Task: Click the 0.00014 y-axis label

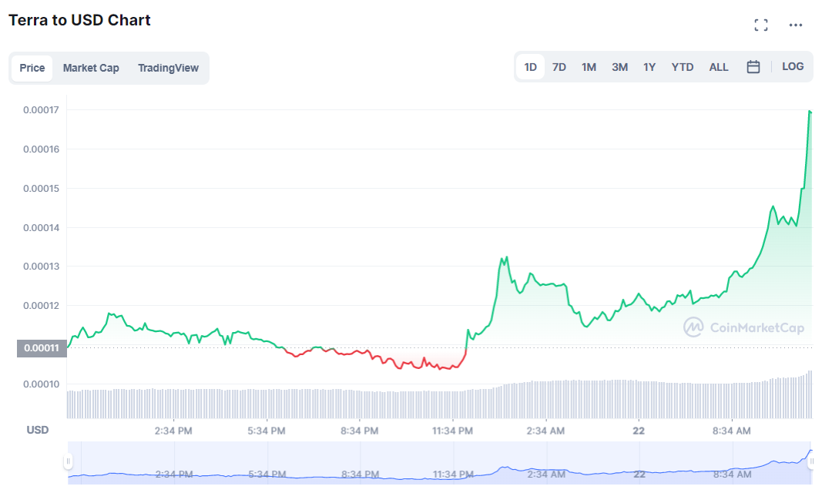Action: pyautogui.click(x=41, y=228)
